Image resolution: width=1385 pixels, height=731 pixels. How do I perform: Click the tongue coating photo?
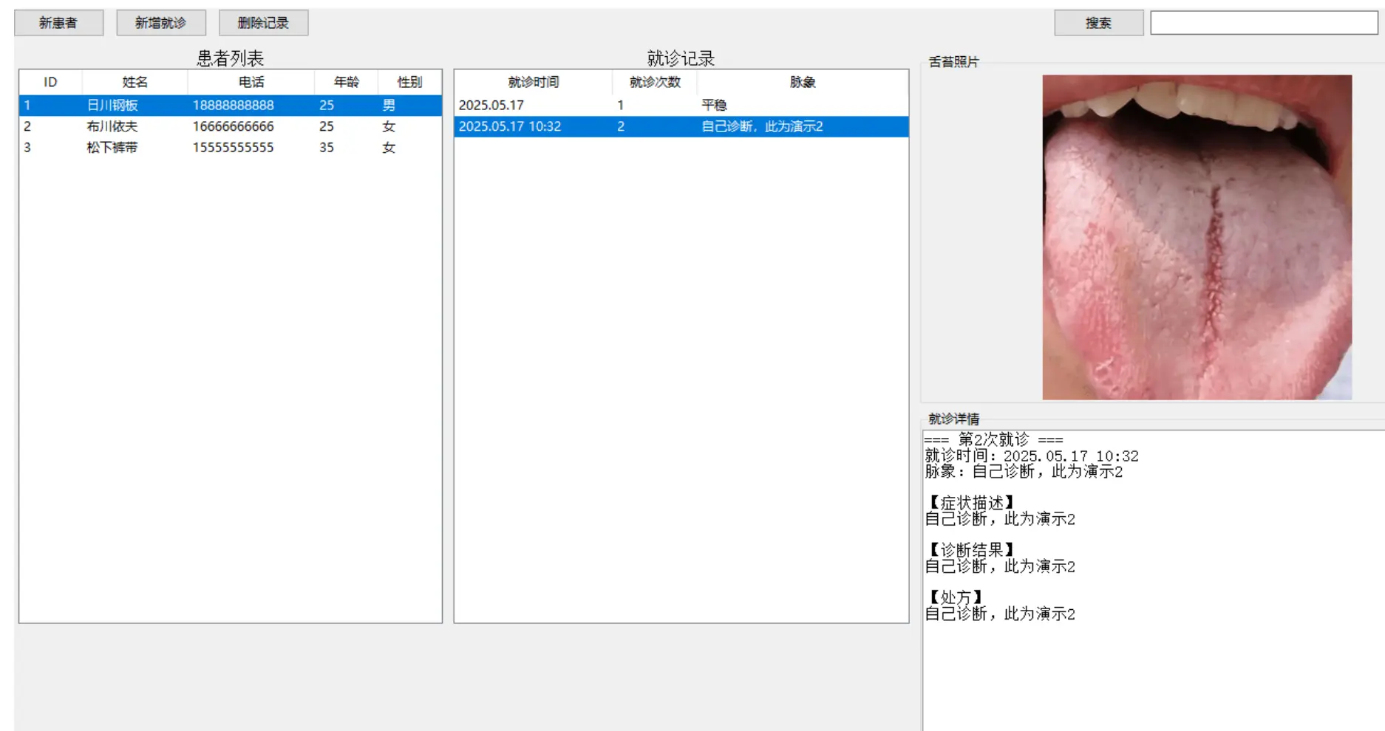point(1197,237)
